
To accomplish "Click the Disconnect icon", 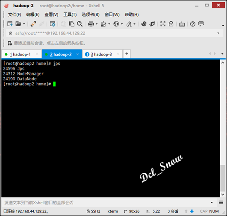I will click(41, 24).
